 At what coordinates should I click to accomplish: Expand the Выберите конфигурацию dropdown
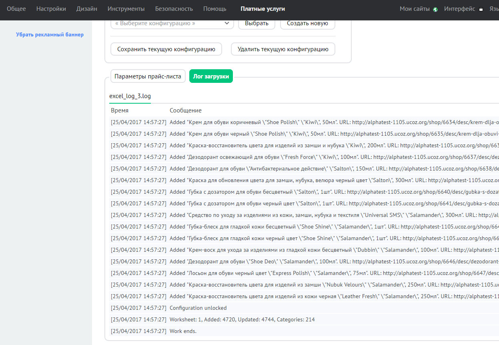pyautogui.click(x=172, y=23)
